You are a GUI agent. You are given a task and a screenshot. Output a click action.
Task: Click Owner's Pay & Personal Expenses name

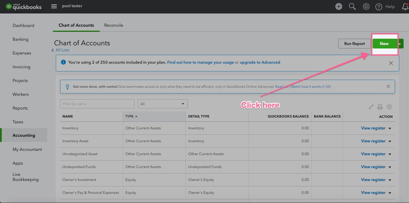coord(91,193)
